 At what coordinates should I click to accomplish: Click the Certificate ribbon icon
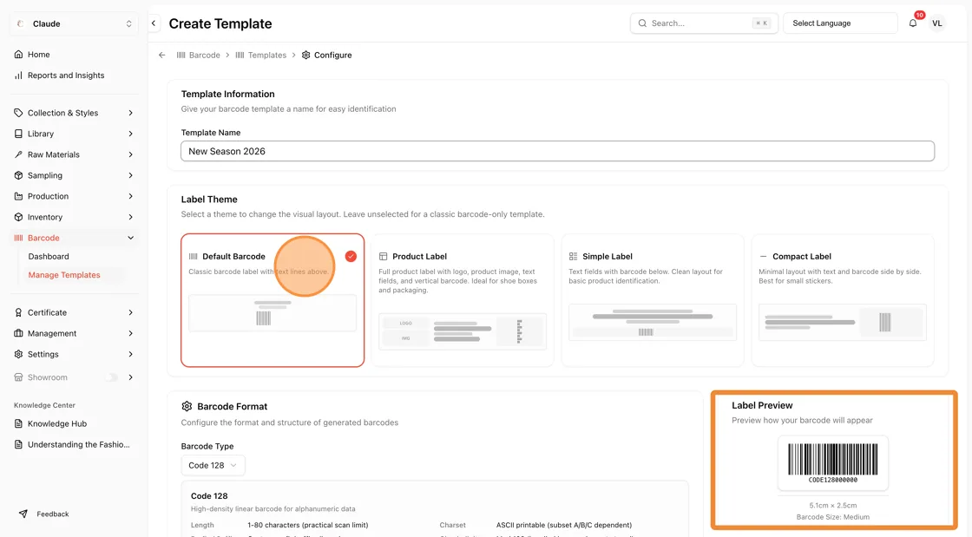(x=18, y=313)
